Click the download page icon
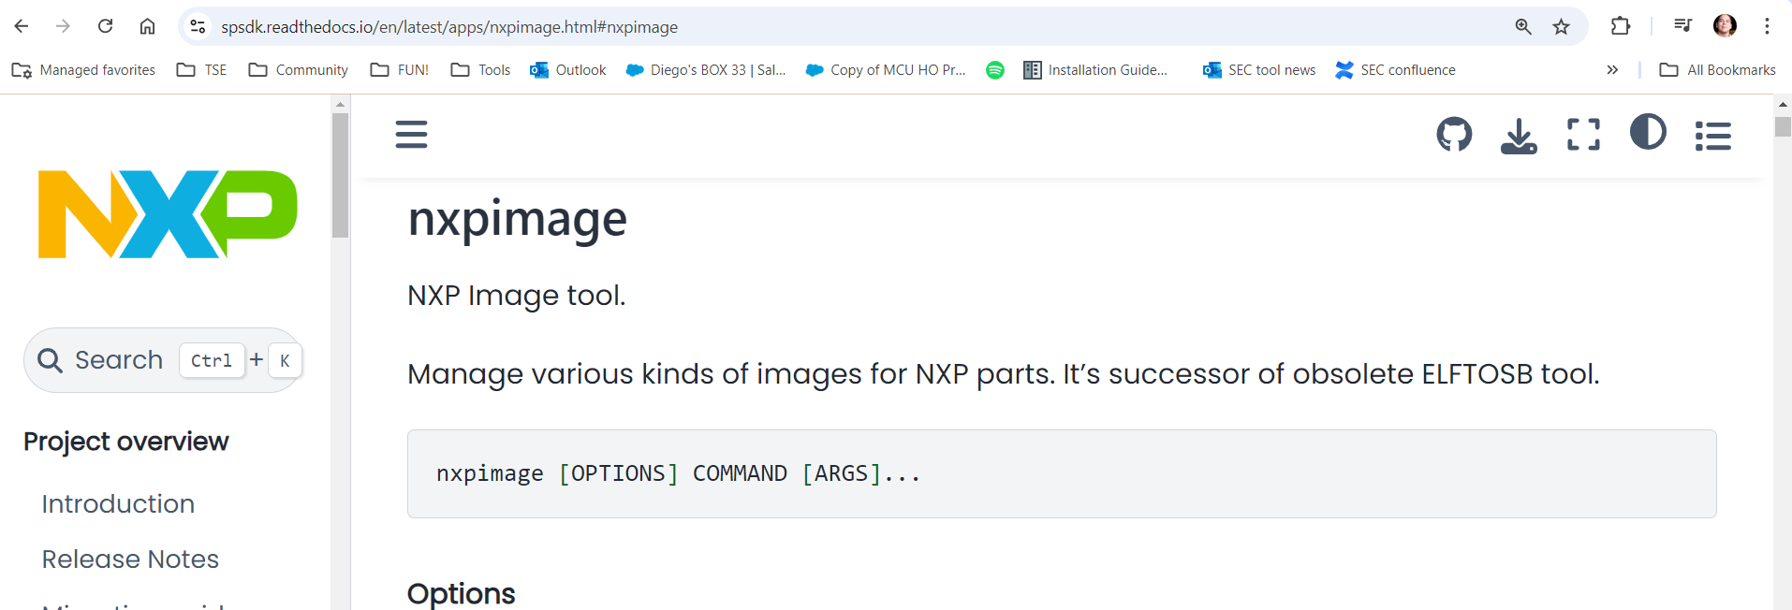The height and width of the screenshot is (610, 1792). point(1519,136)
